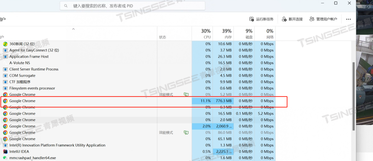Image resolution: width=373 pixels, height=161 pixels.
Task: Click the sort chevron above the name column
Action: pos(74,29)
